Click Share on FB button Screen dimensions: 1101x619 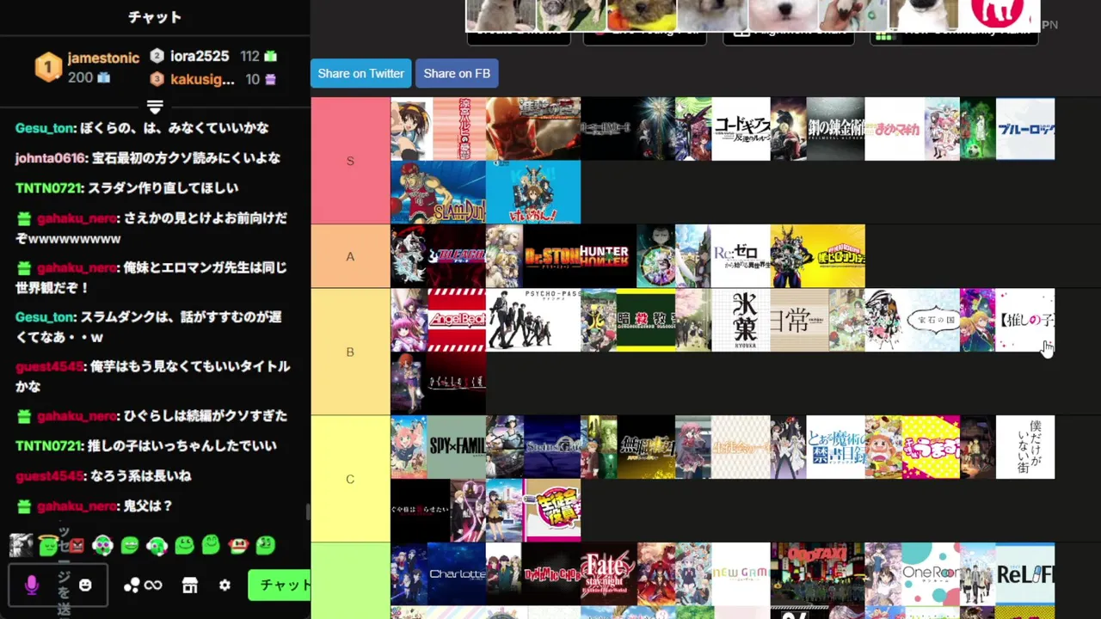point(457,73)
